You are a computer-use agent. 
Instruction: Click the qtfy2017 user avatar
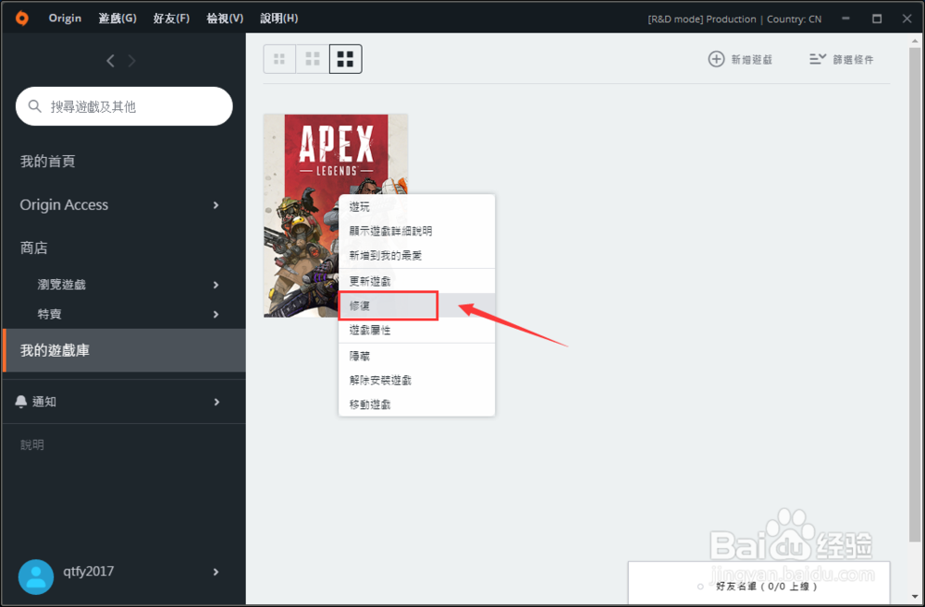click(36, 577)
